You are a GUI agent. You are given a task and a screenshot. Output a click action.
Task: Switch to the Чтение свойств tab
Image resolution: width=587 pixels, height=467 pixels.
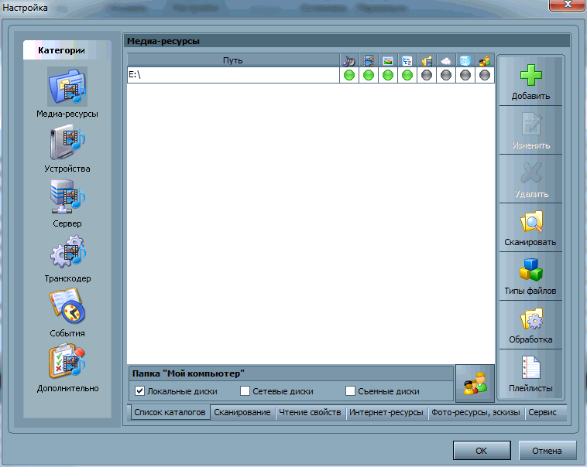(310, 412)
